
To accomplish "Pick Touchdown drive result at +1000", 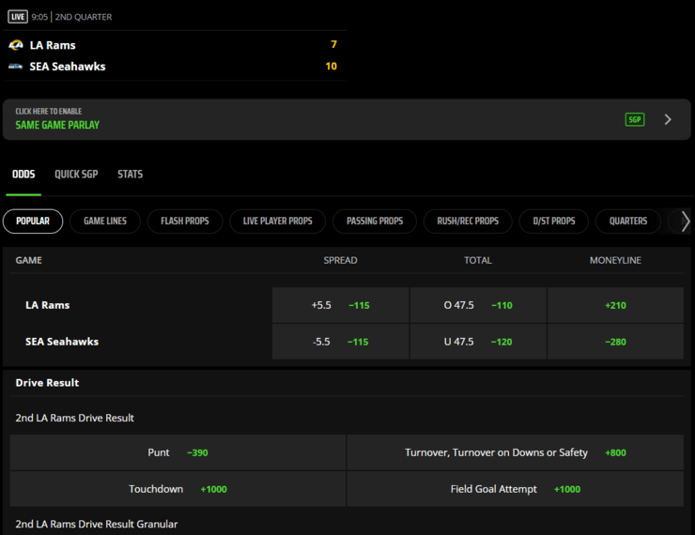I will pyautogui.click(x=178, y=489).
